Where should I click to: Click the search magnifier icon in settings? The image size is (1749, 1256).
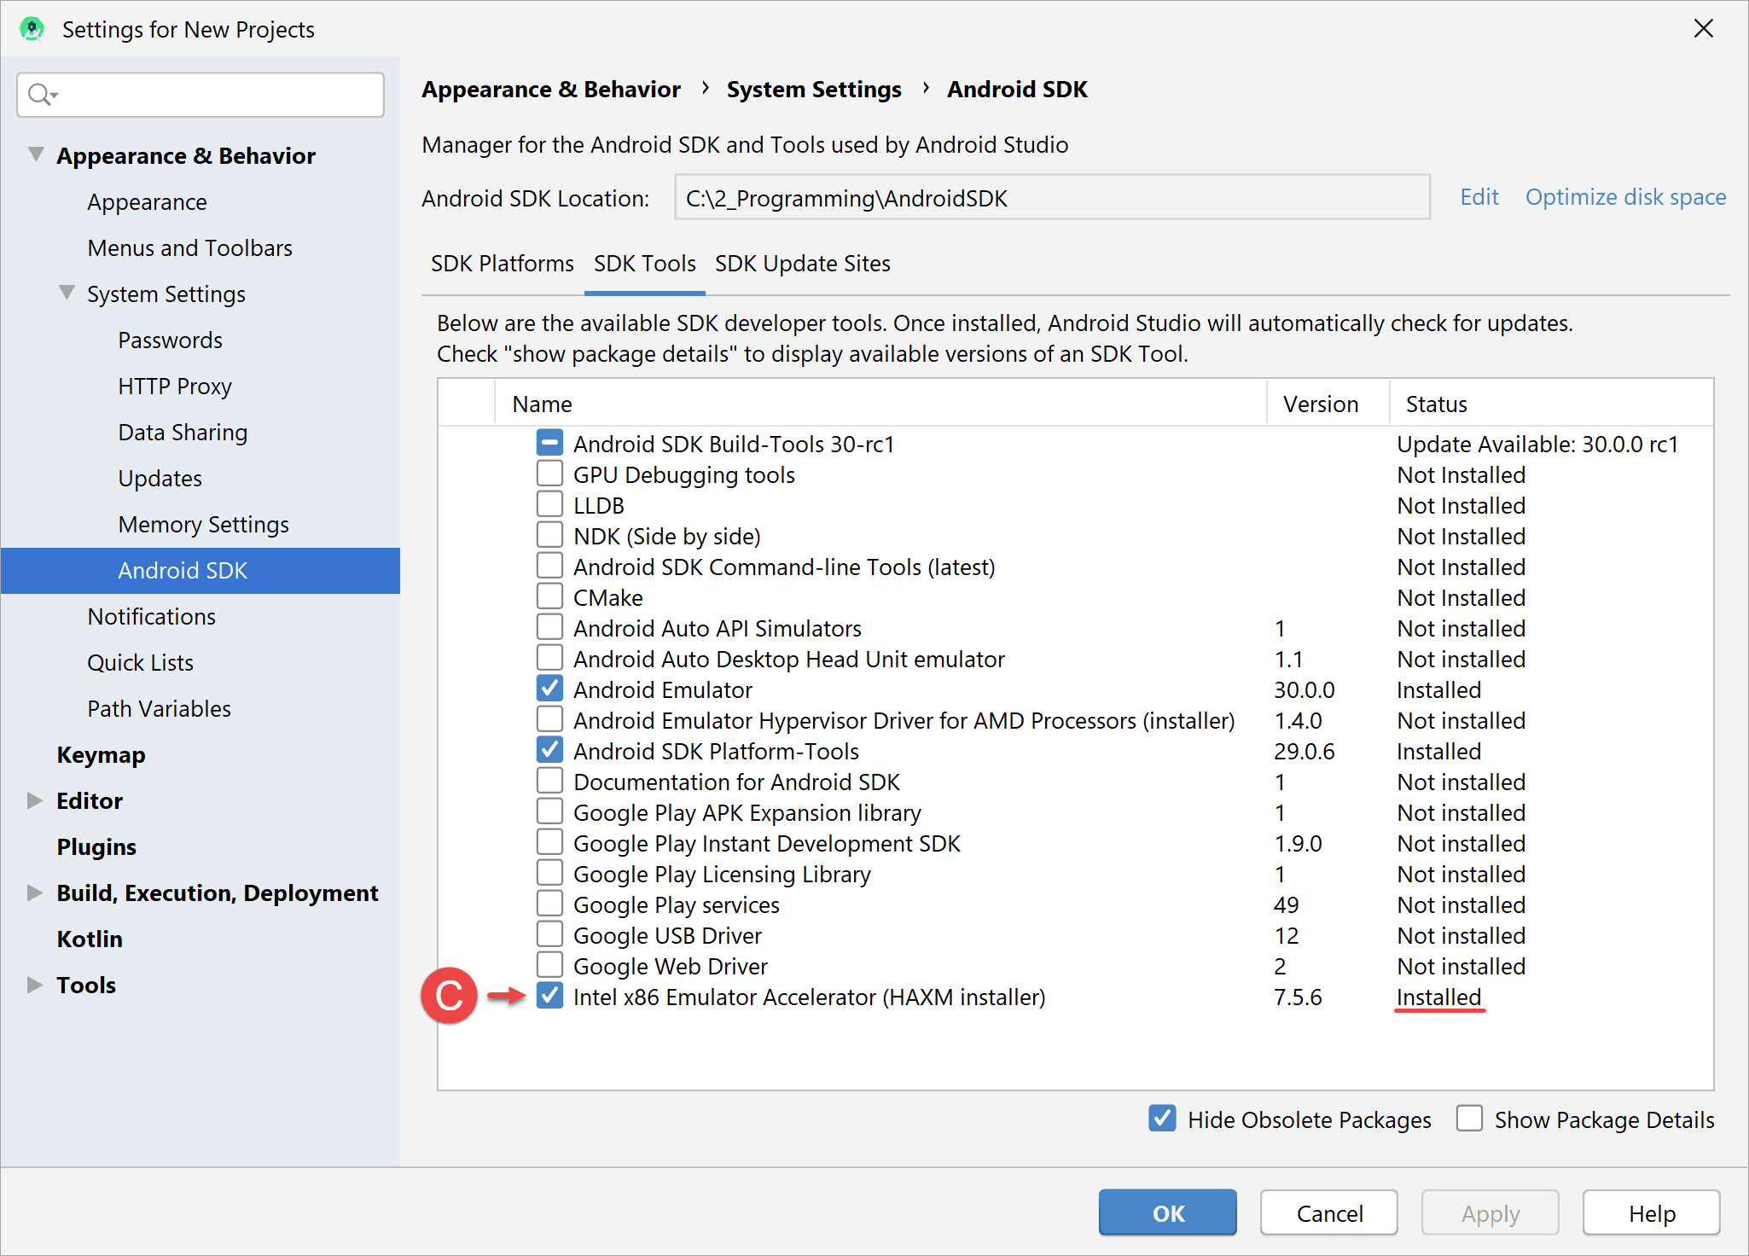coord(41,94)
